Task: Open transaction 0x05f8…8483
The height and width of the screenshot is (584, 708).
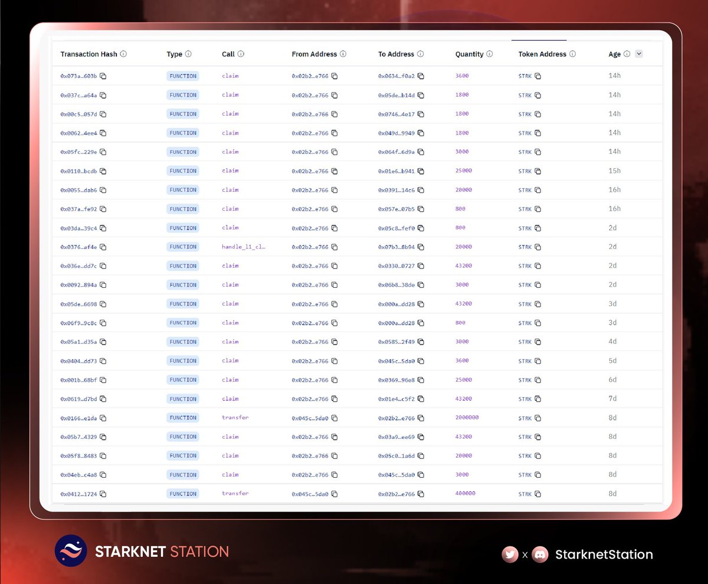Action: [x=78, y=456]
